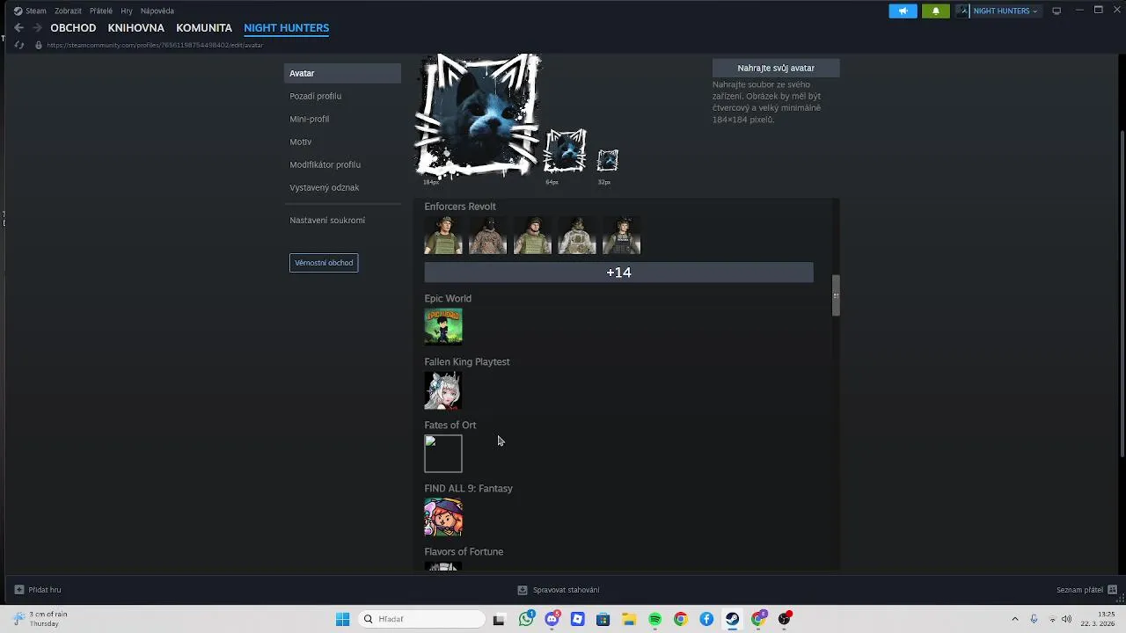Show hidden system tray icons chevron

[1014, 619]
